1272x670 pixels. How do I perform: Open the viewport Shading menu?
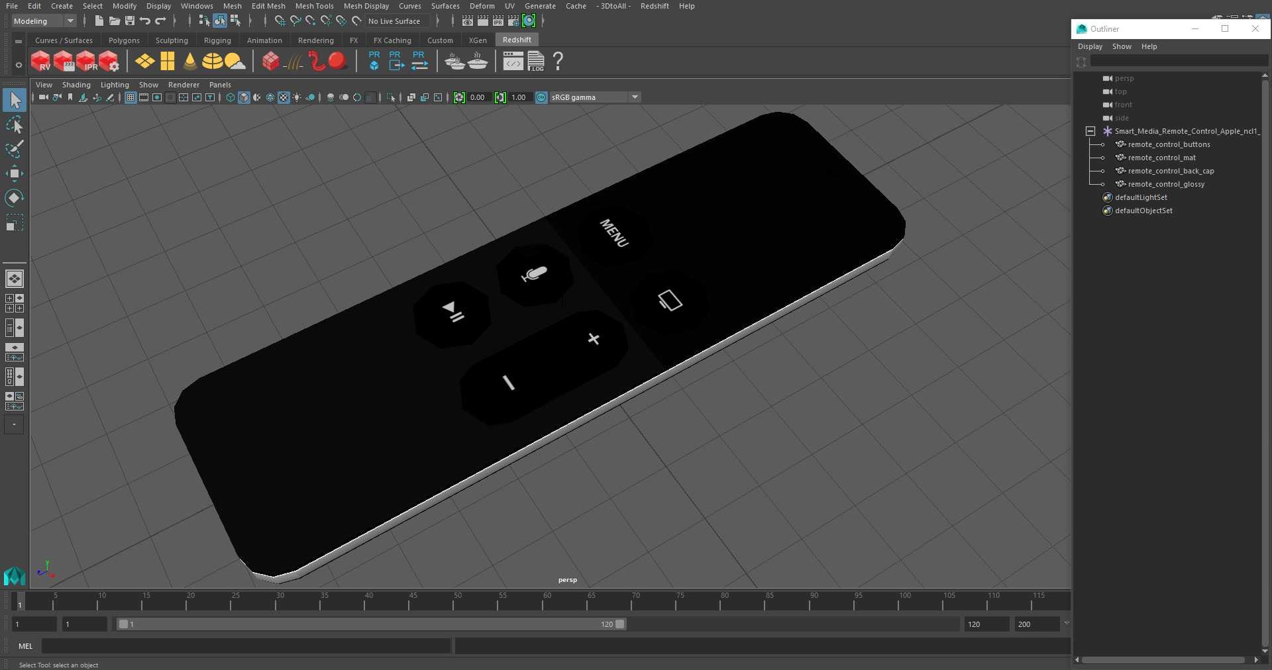coord(76,85)
